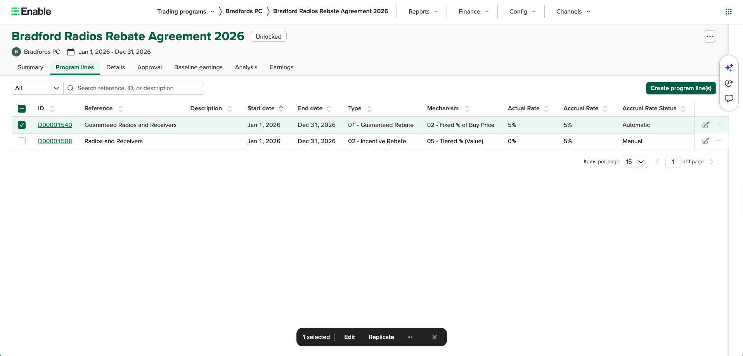
Task: Open row actions ellipsis for D00001540
Action: click(718, 125)
